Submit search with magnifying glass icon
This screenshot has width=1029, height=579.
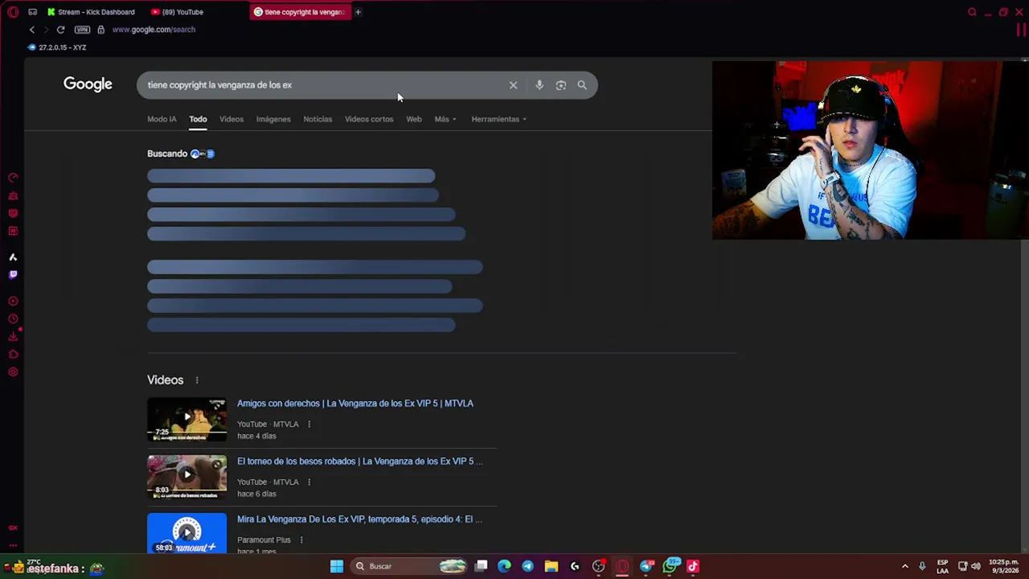click(582, 85)
